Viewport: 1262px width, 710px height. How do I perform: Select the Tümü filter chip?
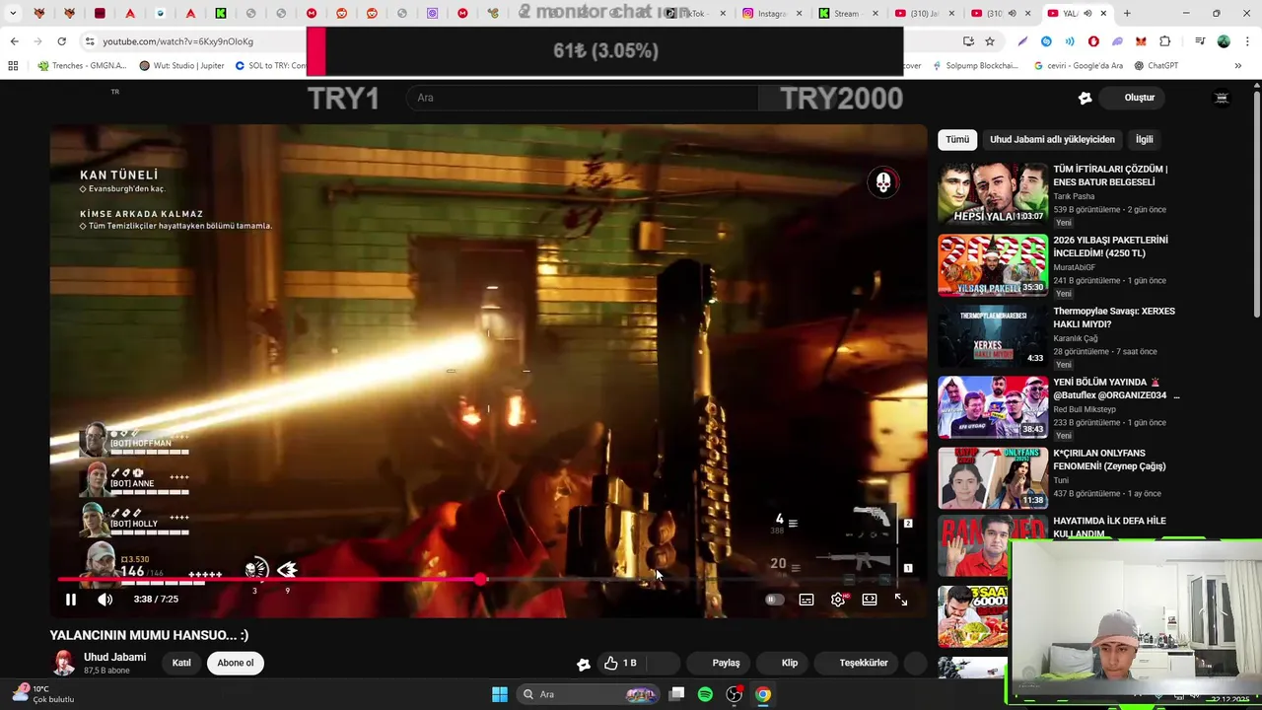(957, 140)
